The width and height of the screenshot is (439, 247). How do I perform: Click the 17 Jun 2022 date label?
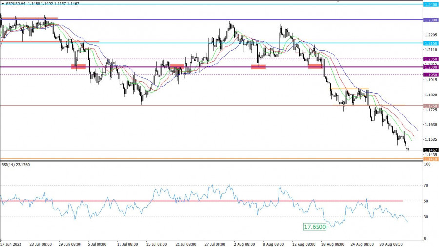point(11,243)
